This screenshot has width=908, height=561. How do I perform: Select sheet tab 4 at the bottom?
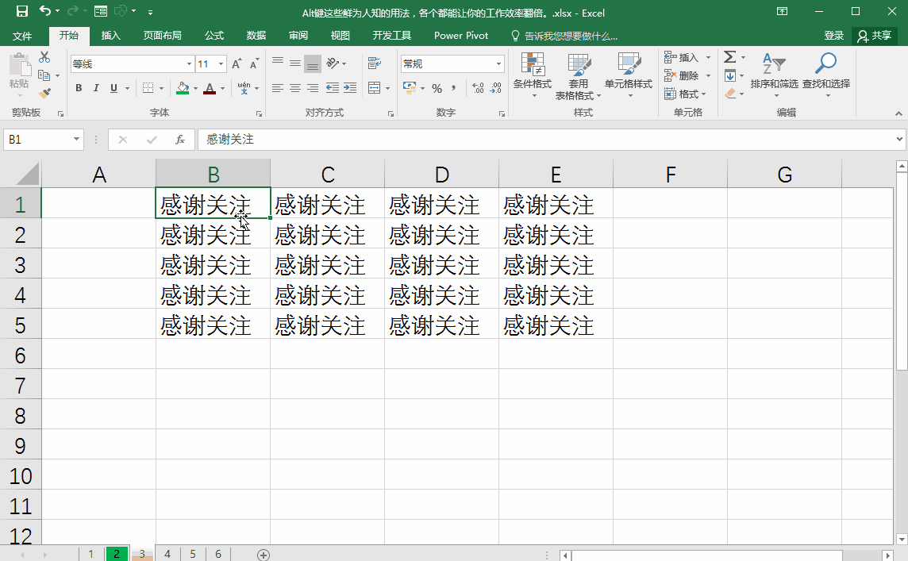[x=167, y=554]
